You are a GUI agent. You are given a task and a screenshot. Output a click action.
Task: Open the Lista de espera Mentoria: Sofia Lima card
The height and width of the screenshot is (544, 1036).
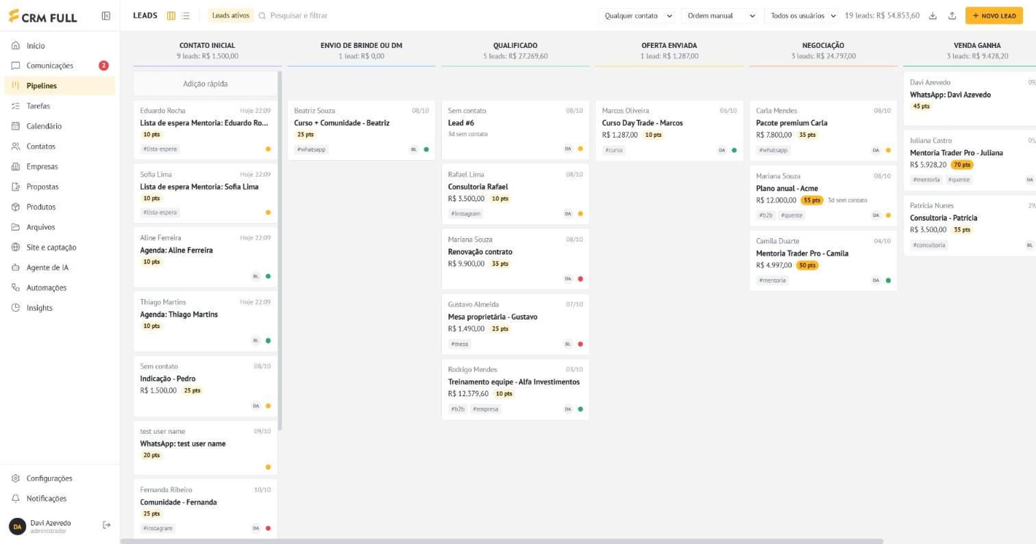(206, 194)
